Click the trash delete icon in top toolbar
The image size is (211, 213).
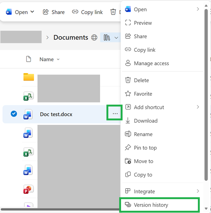coord(113,12)
